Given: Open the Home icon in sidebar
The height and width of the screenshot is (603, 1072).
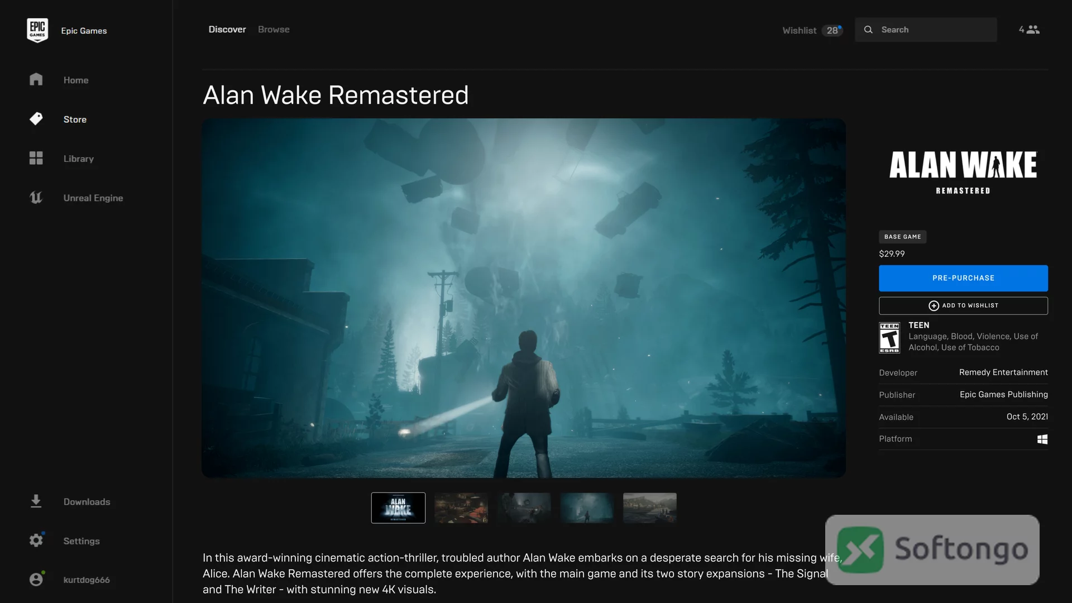Looking at the screenshot, I should tap(36, 79).
